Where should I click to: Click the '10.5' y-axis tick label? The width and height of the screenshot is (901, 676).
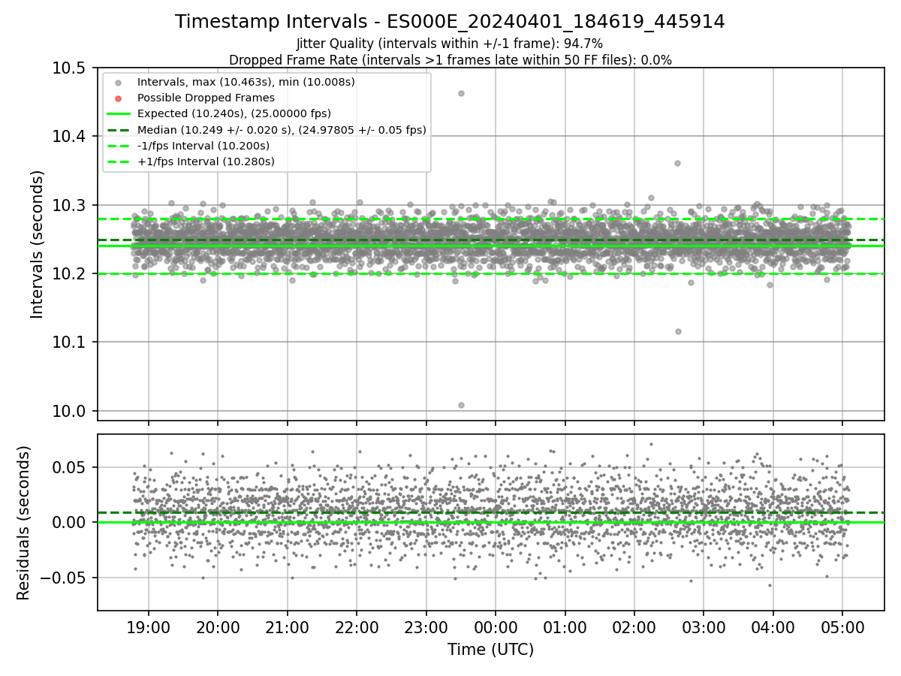pos(68,68)
